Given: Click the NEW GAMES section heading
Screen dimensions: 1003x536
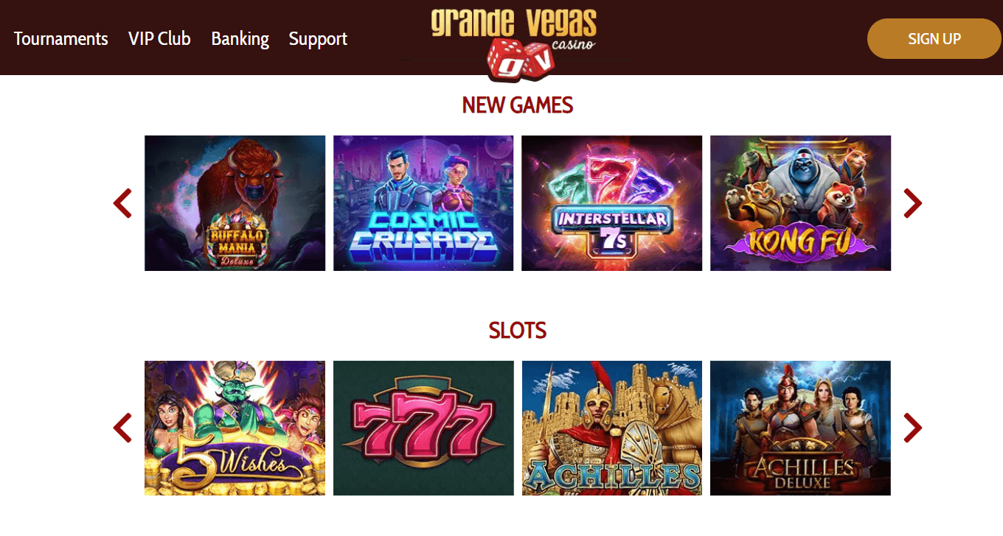Looking at the screenshot, I should (x=517, y=105).
